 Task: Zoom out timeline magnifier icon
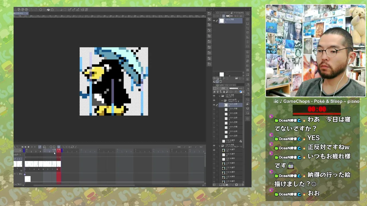[14, 147]
